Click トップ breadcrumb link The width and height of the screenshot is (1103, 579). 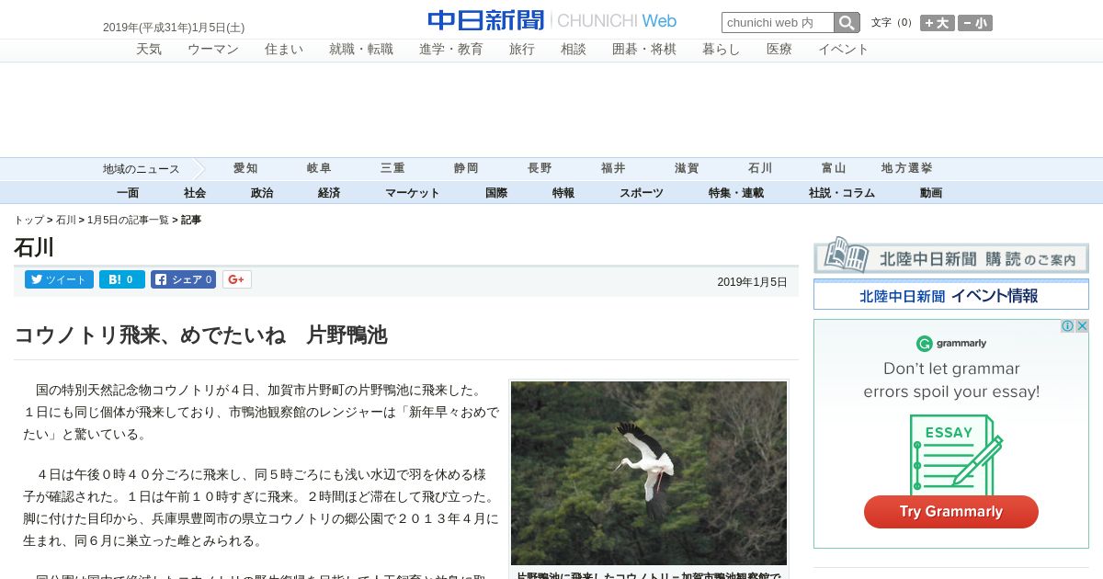[28, 221]
